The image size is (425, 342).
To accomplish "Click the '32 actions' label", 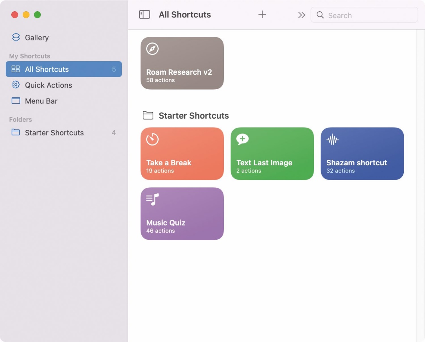I will (341, 171).
